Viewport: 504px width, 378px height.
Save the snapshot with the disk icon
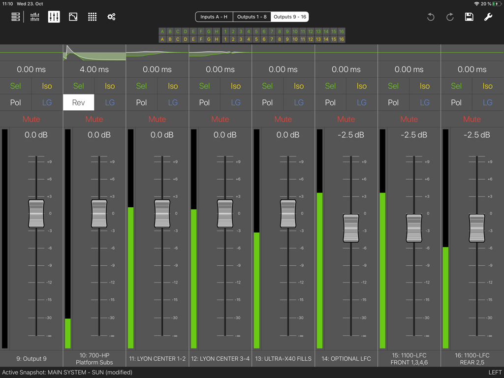tap(469, 16)
